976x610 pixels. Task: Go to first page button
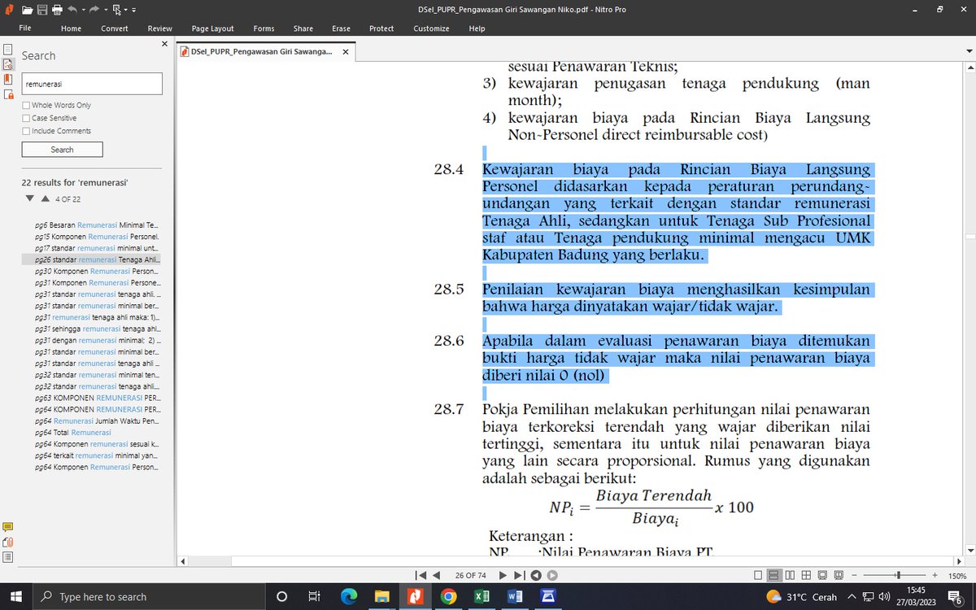click(x=421, y=575)
